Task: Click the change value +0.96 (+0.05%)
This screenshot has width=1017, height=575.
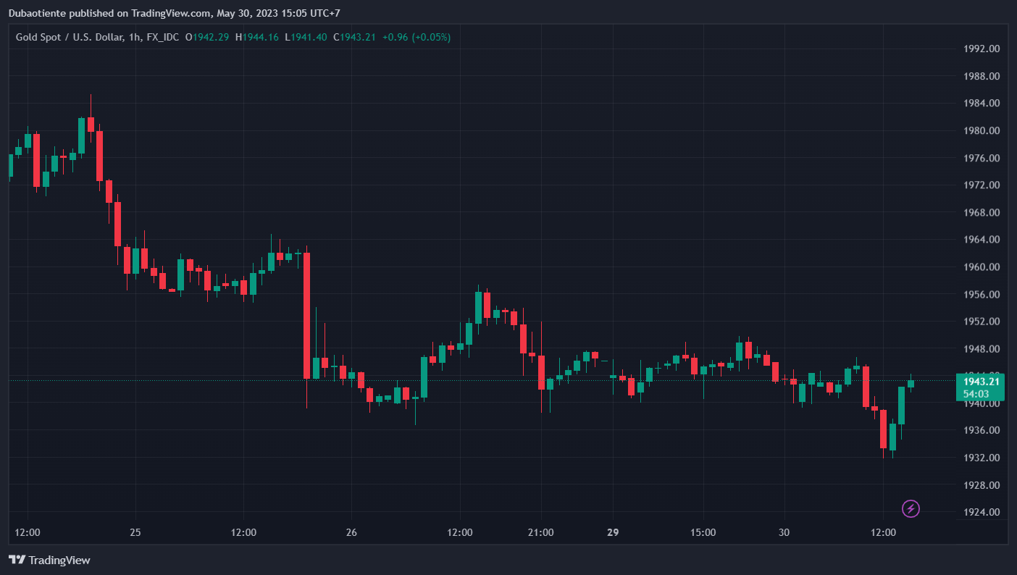Action: pos(417,37)
